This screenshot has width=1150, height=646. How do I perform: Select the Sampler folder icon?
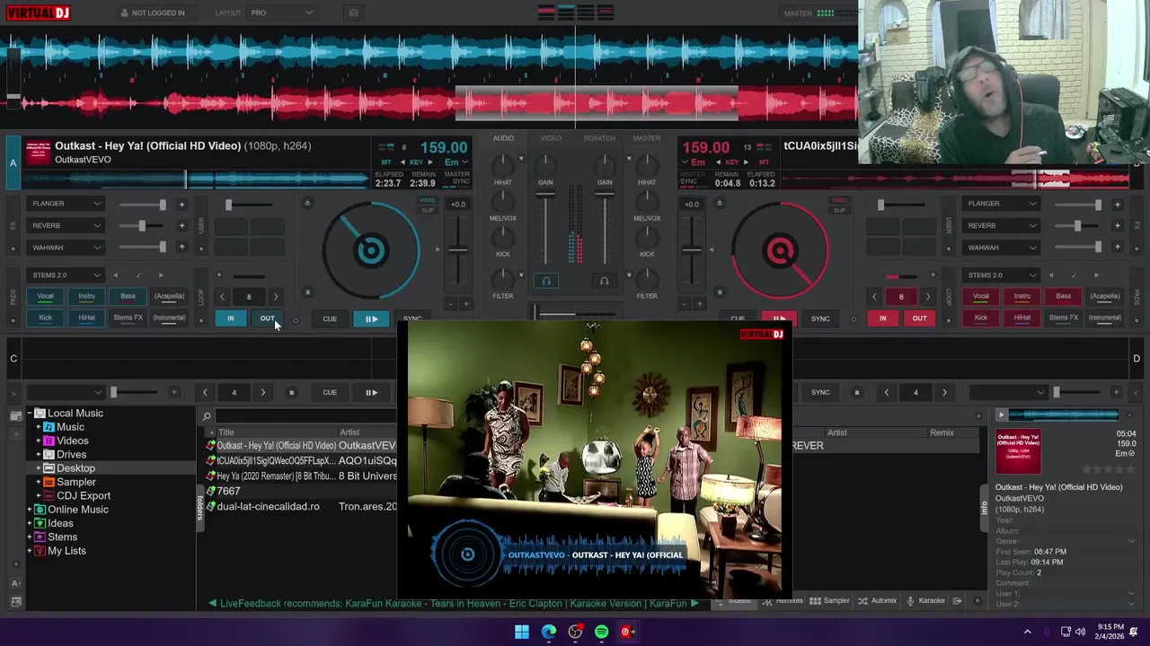(x=49, y=482)
